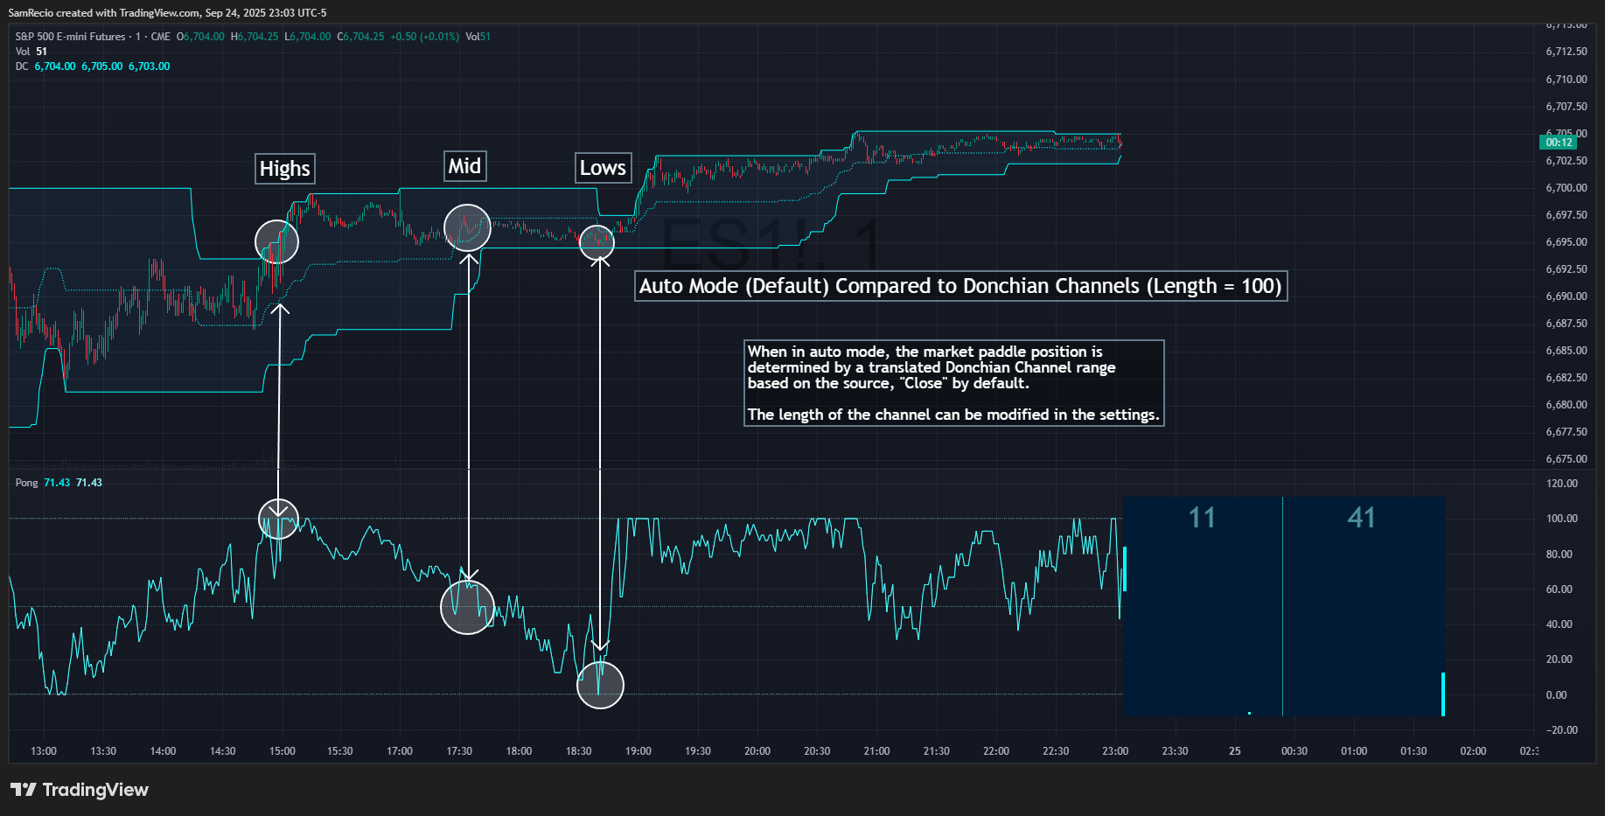Click the change value +0.50 (+0.01%)
Screen dimensions: 1605x816
(424, 37)
